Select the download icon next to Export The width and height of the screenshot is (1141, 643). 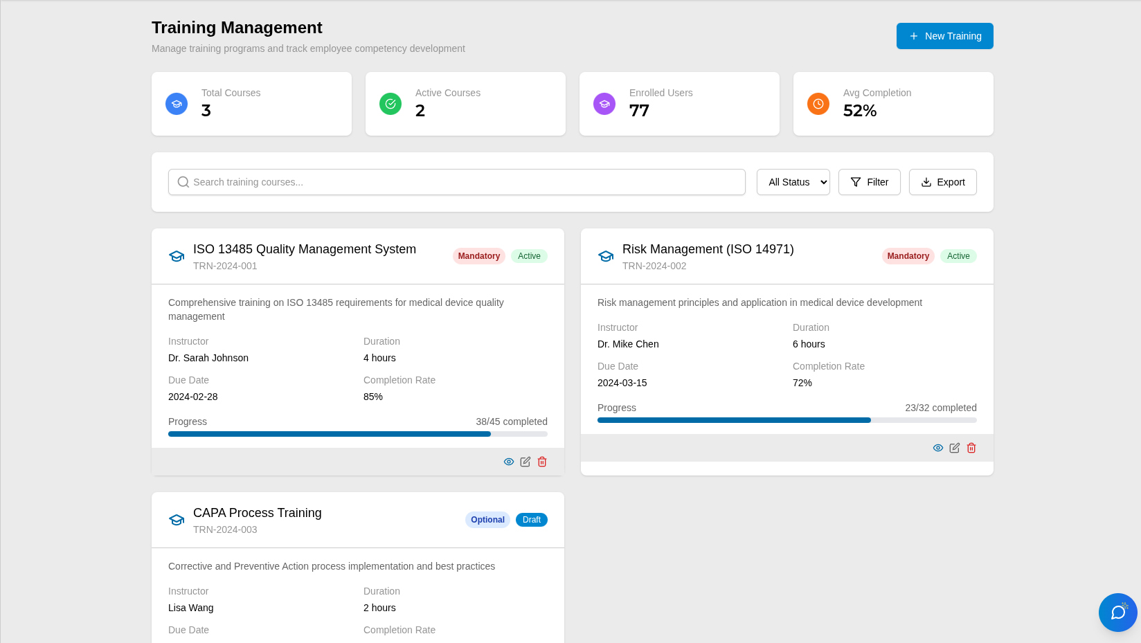tap(926, 182)
